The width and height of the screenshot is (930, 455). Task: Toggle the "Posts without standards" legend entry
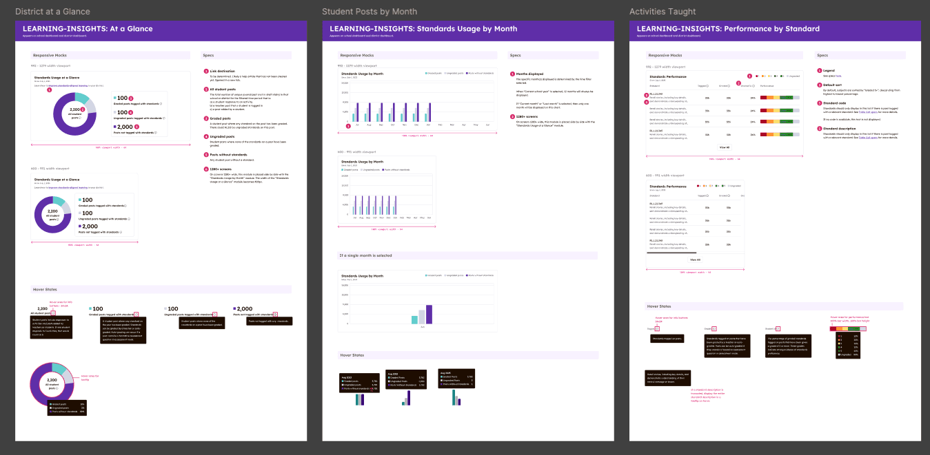pyautogui.click(x=480, y=73)
